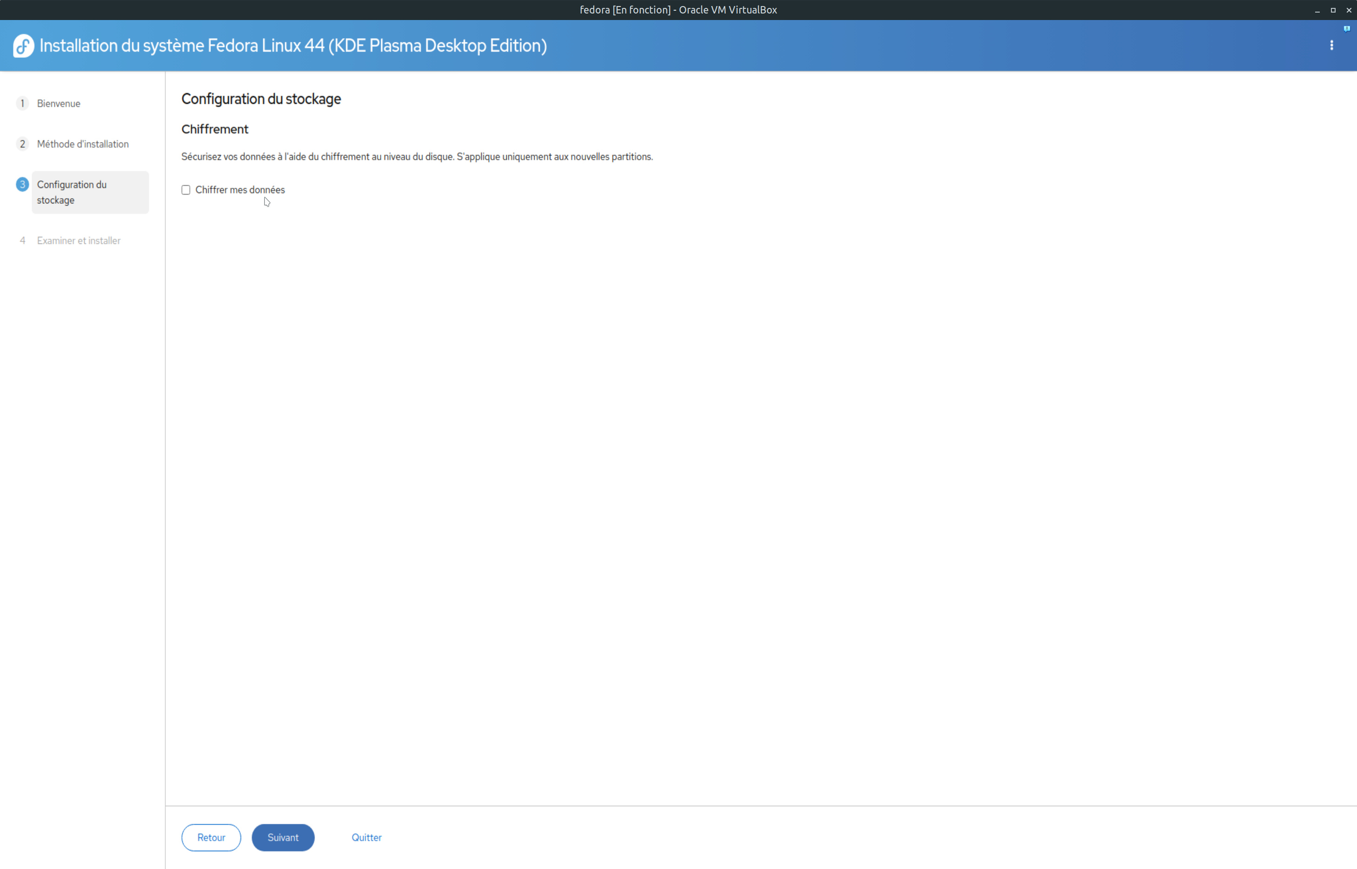Image resolution: width=1357 pixels, height=869 pixels.
Task: Maximize the VirtualBox window
Action: (x=1333, y=10)
